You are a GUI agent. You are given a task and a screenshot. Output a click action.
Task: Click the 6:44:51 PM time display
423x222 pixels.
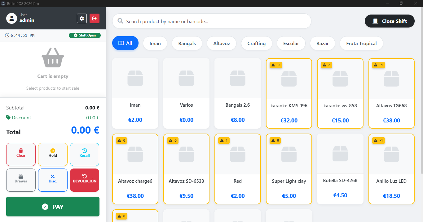[x=22, y=35]
